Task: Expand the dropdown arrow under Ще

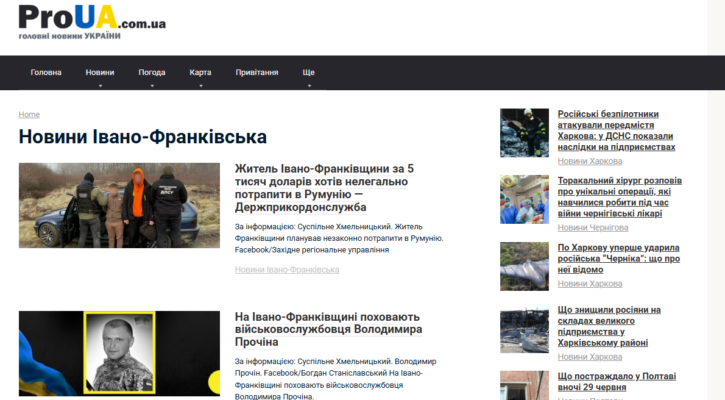Action: coord(309,85)
